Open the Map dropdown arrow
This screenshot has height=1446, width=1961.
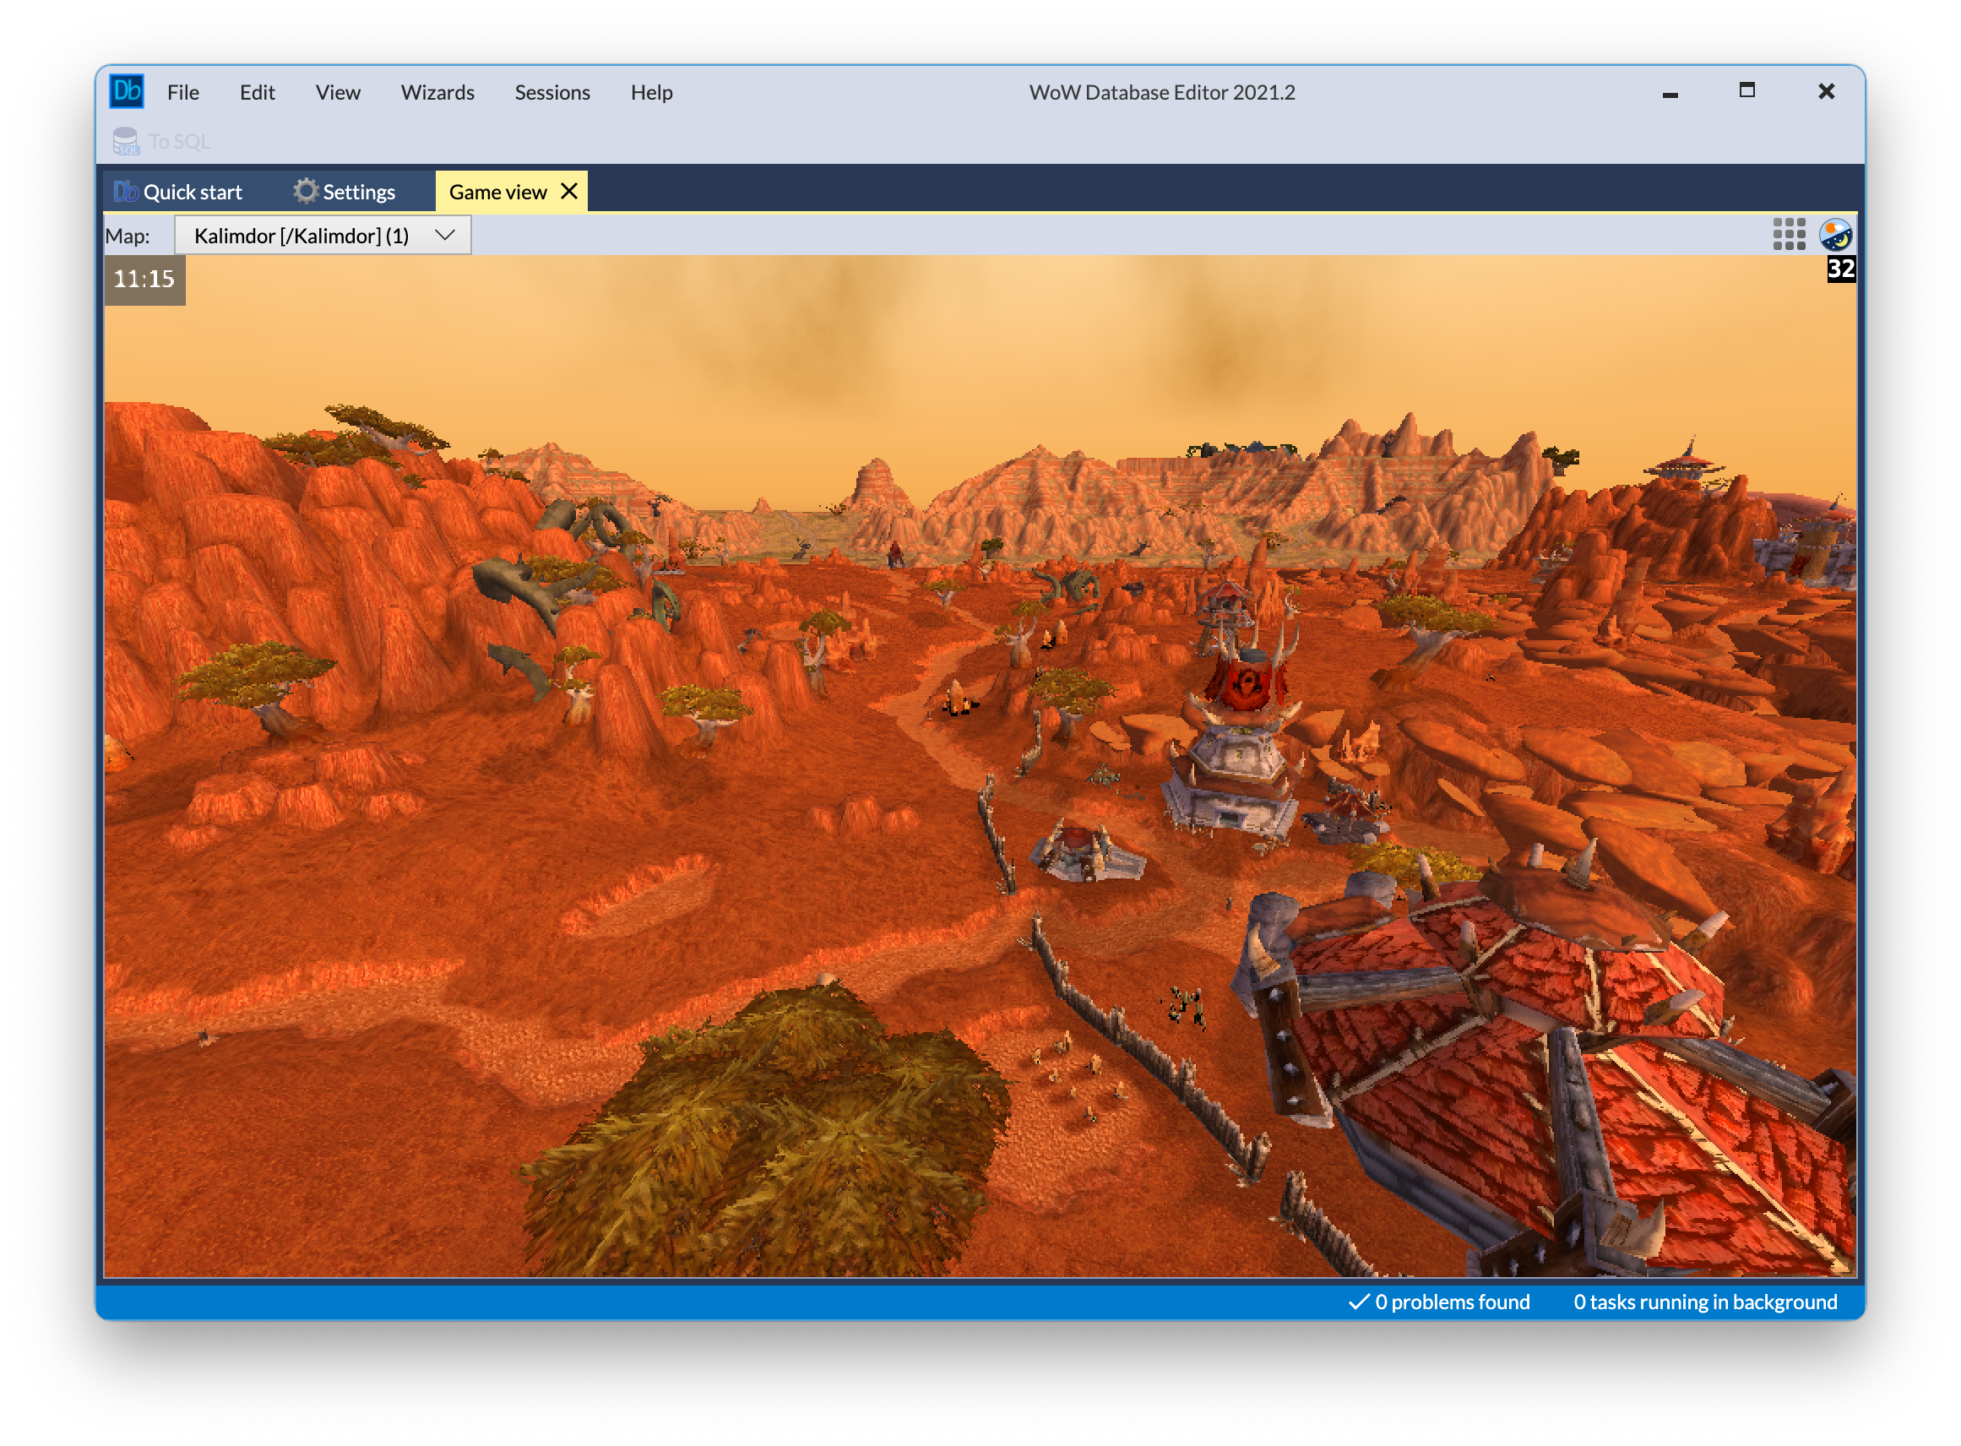[x=444, y=236]
